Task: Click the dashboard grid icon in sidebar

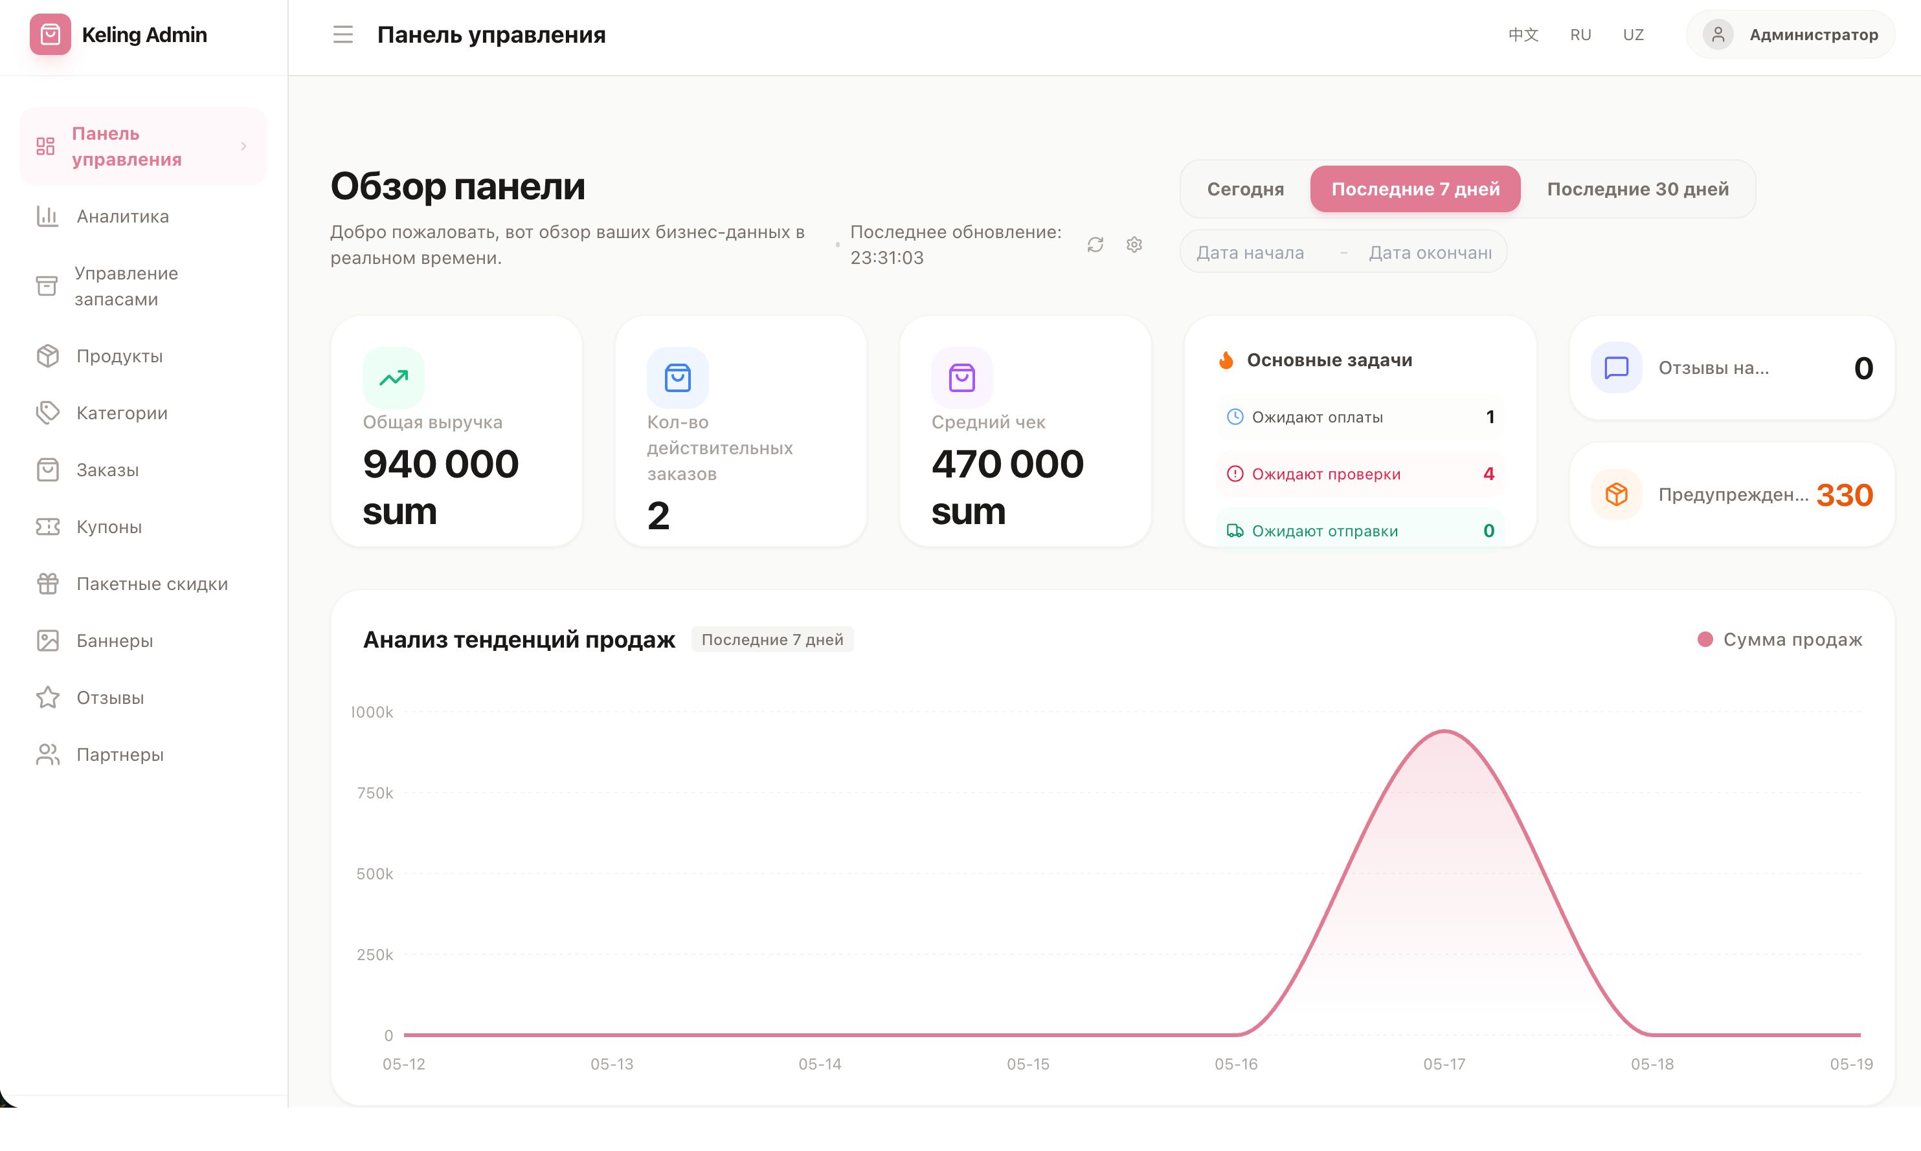Action: (45, 146)
